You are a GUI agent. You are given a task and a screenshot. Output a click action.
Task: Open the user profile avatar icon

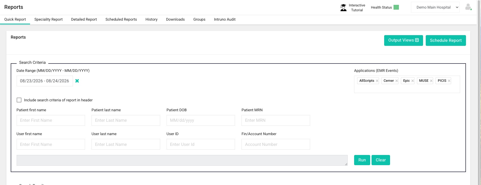(x=468, y=7)
